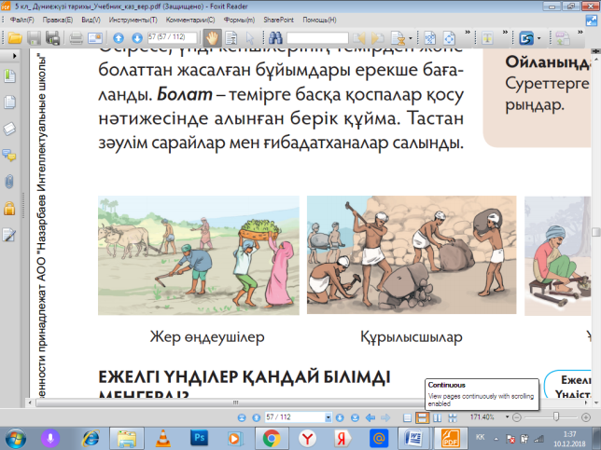Click the zoom out minus button
Image resolution: width=601 pixels, height=450 pixels.
point(517,417)
